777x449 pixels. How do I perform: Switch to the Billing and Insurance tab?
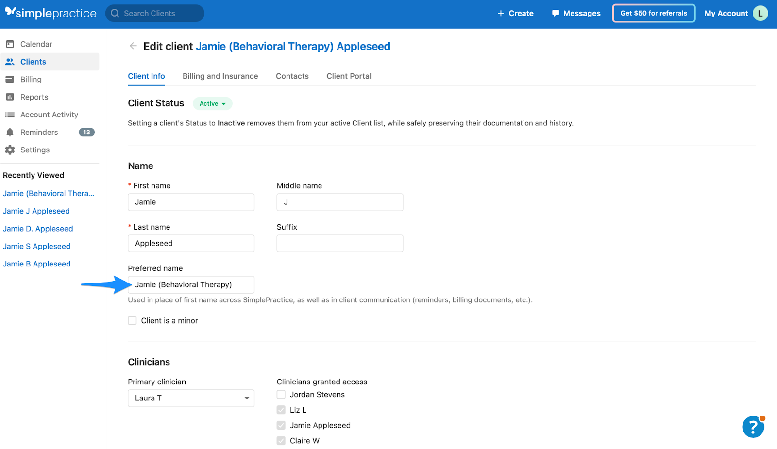coord(220,76)
